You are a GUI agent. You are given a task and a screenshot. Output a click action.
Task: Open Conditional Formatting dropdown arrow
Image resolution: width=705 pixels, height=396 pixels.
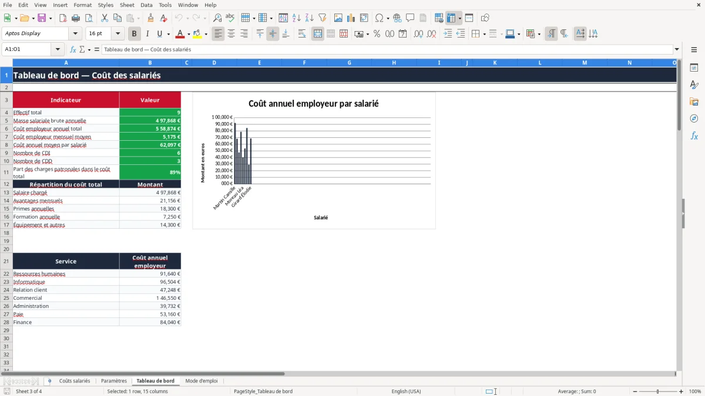539,34
